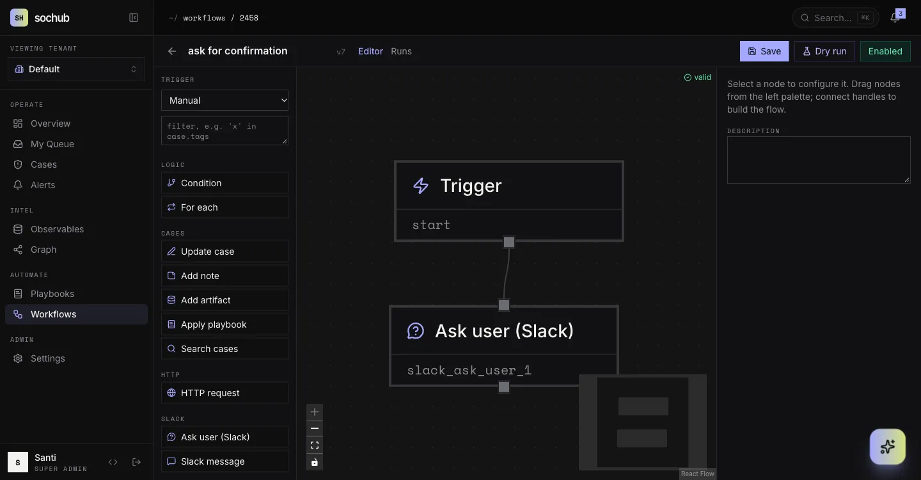Click the valid status indicator

(697, 77)
